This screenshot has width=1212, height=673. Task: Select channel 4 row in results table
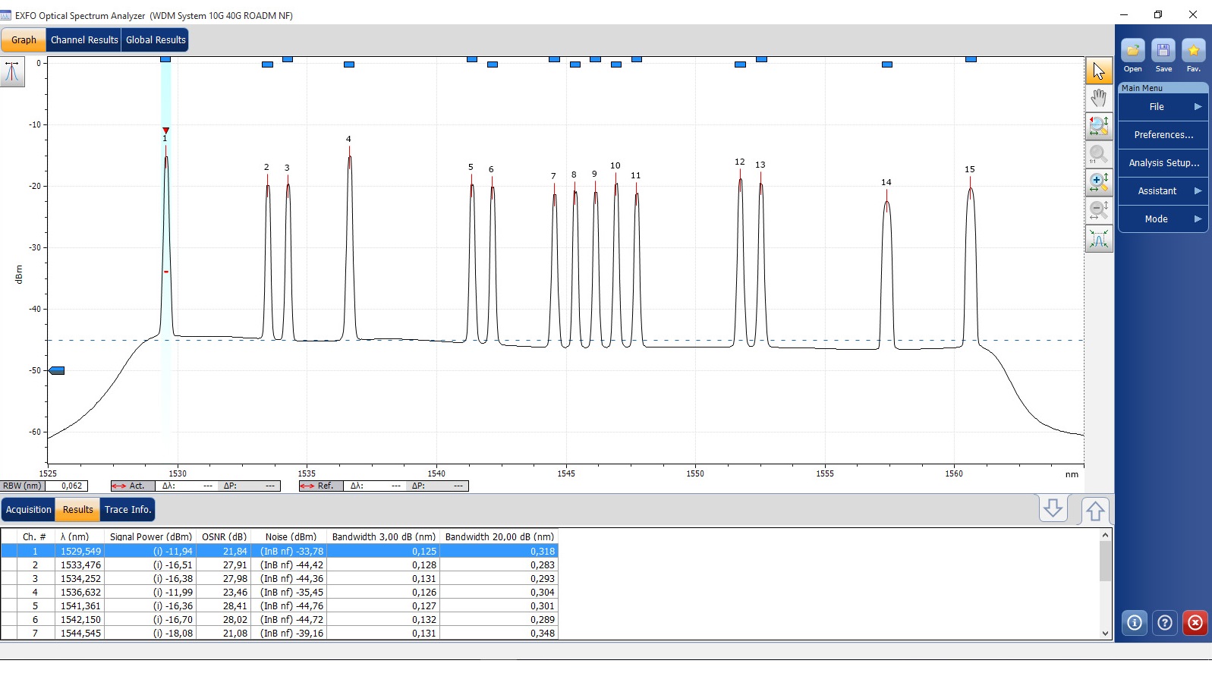[x=279, y=593]
